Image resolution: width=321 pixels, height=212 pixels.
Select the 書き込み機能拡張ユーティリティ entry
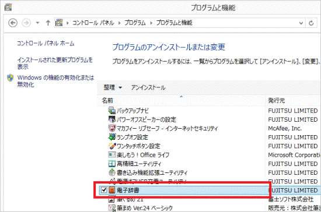[x=152, y=172]
